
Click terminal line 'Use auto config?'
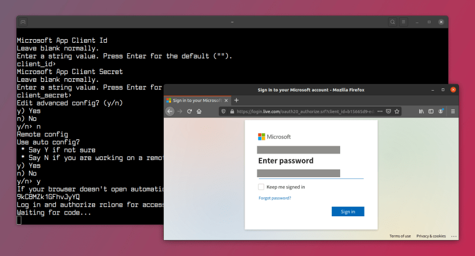[48, 142]
